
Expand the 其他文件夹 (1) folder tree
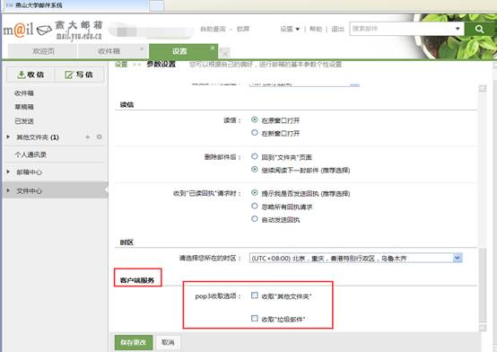(x=9, y=136)
